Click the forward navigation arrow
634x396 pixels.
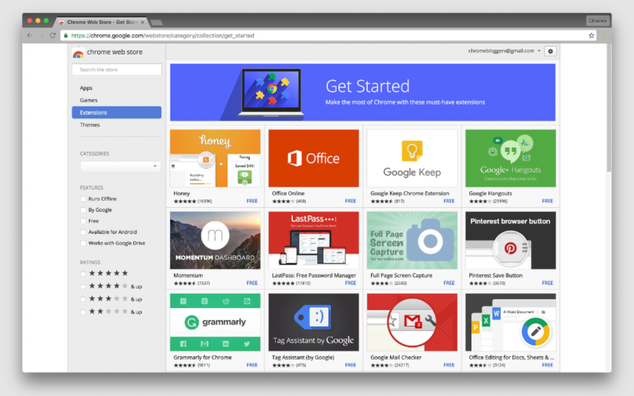pyautogui.click(x=41, y=35)
